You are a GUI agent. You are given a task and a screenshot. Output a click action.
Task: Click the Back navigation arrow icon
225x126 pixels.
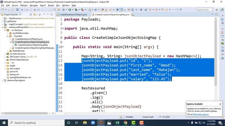tap(167, 10)
